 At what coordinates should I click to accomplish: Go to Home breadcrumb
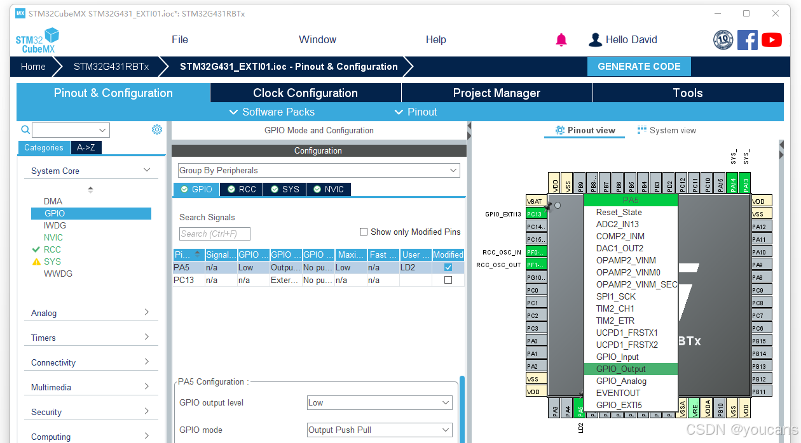coord(33,66)
